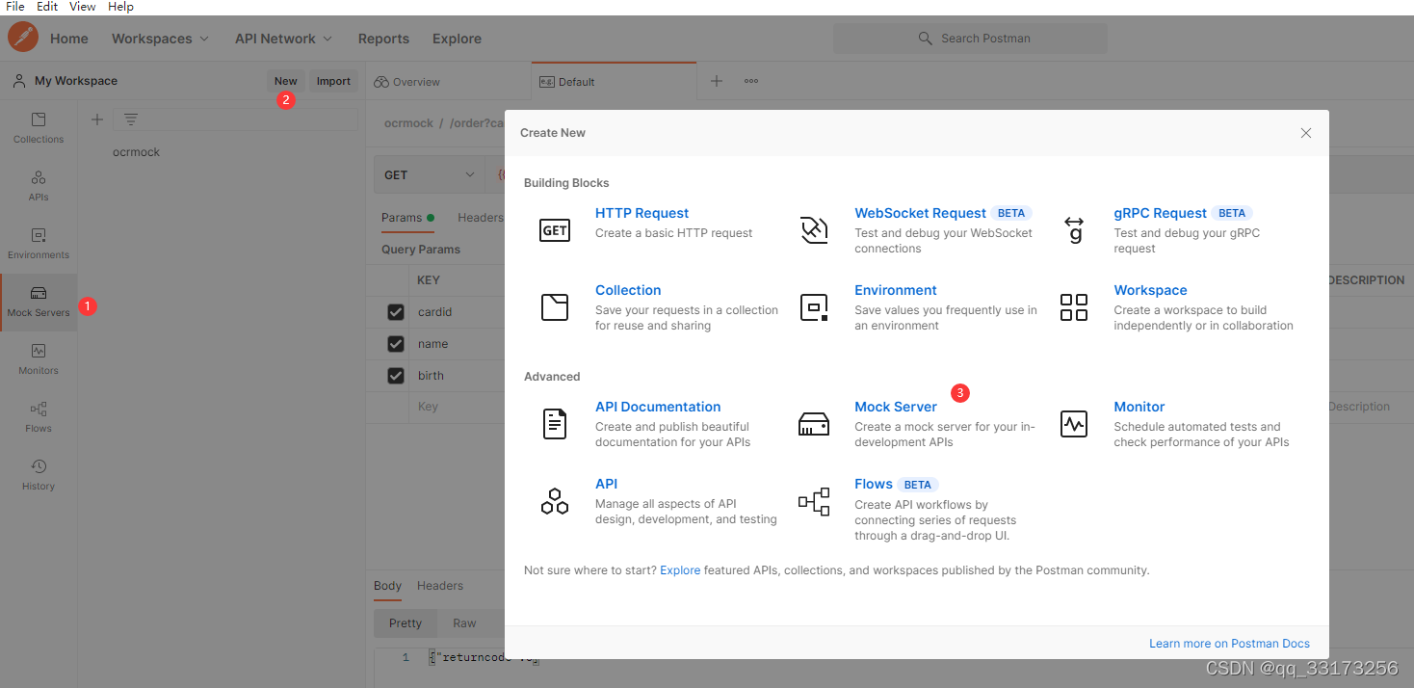
Task: Go to Home
Action: [x=69, y=39]
